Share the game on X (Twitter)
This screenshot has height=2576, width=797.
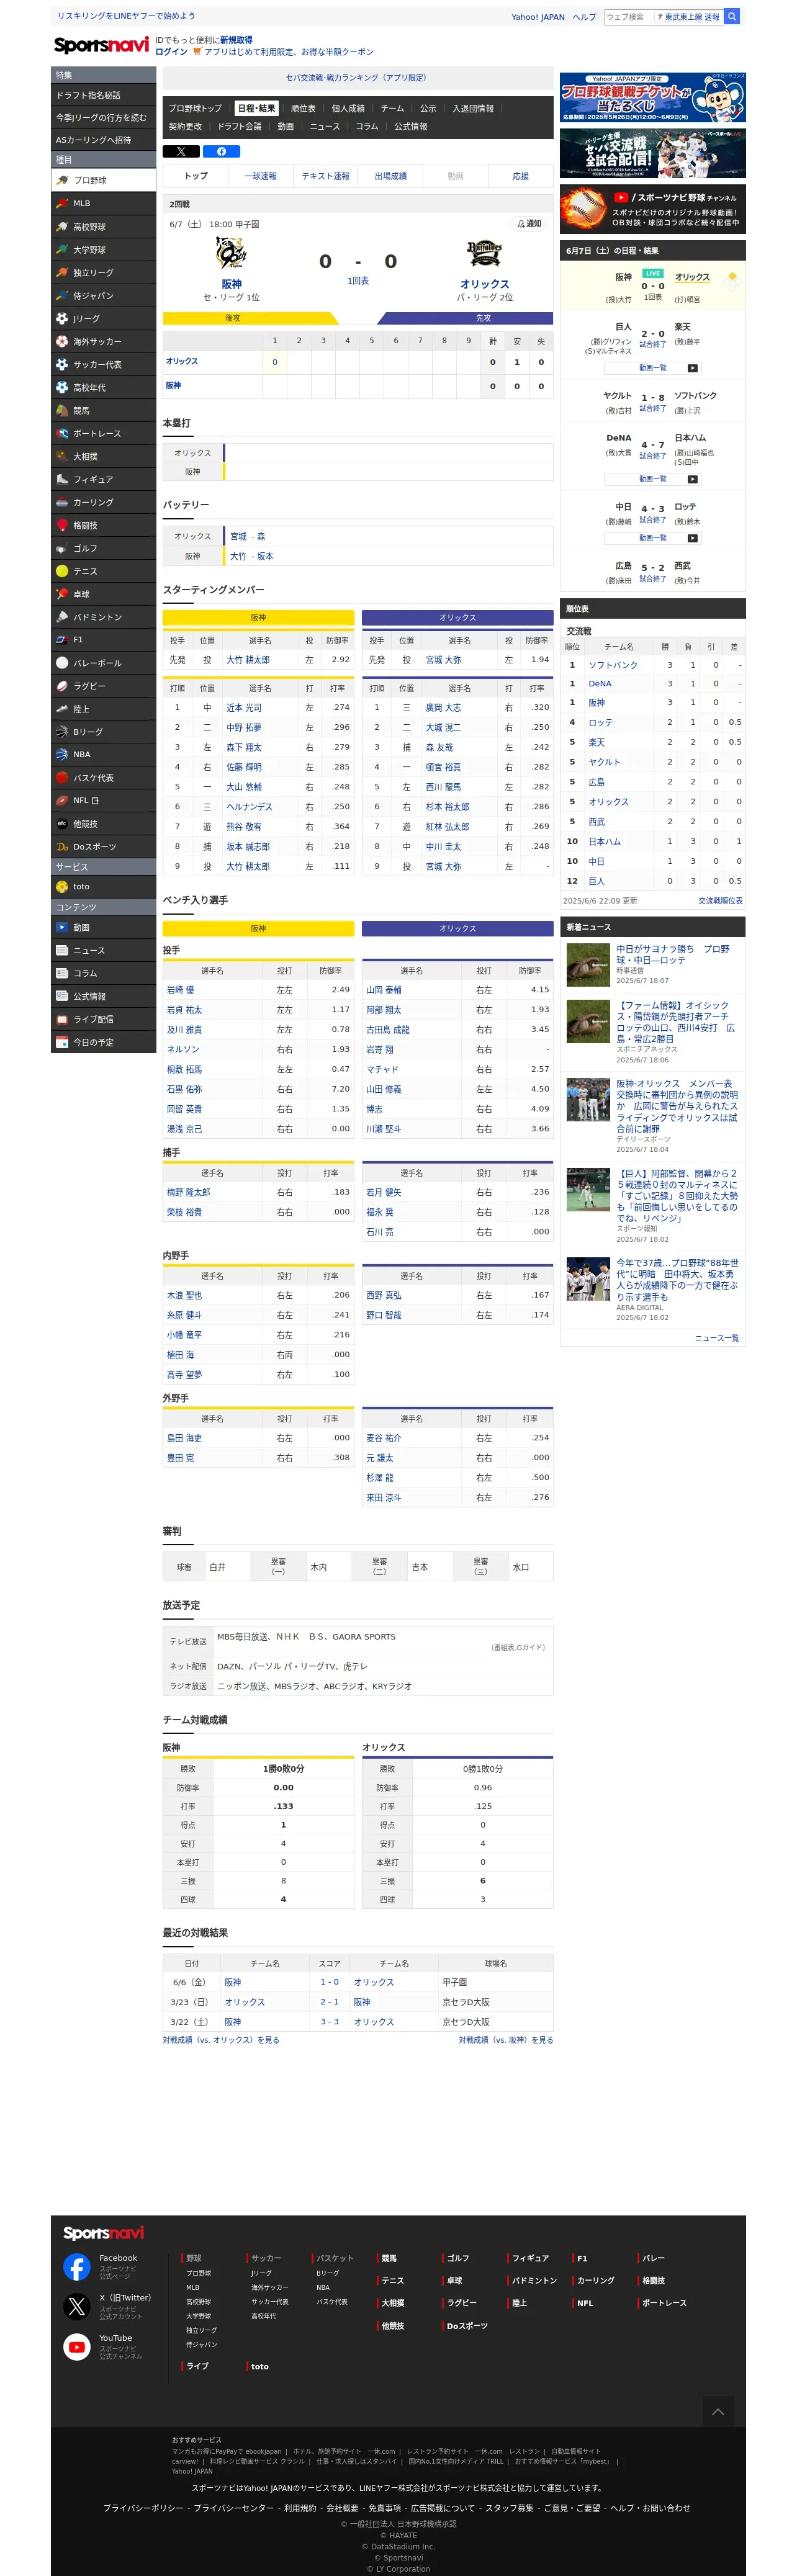pos(181,152)
